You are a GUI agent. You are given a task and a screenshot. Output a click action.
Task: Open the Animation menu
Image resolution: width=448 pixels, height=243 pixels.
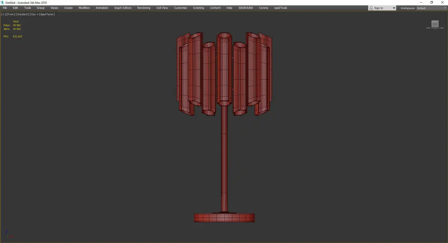102,8
